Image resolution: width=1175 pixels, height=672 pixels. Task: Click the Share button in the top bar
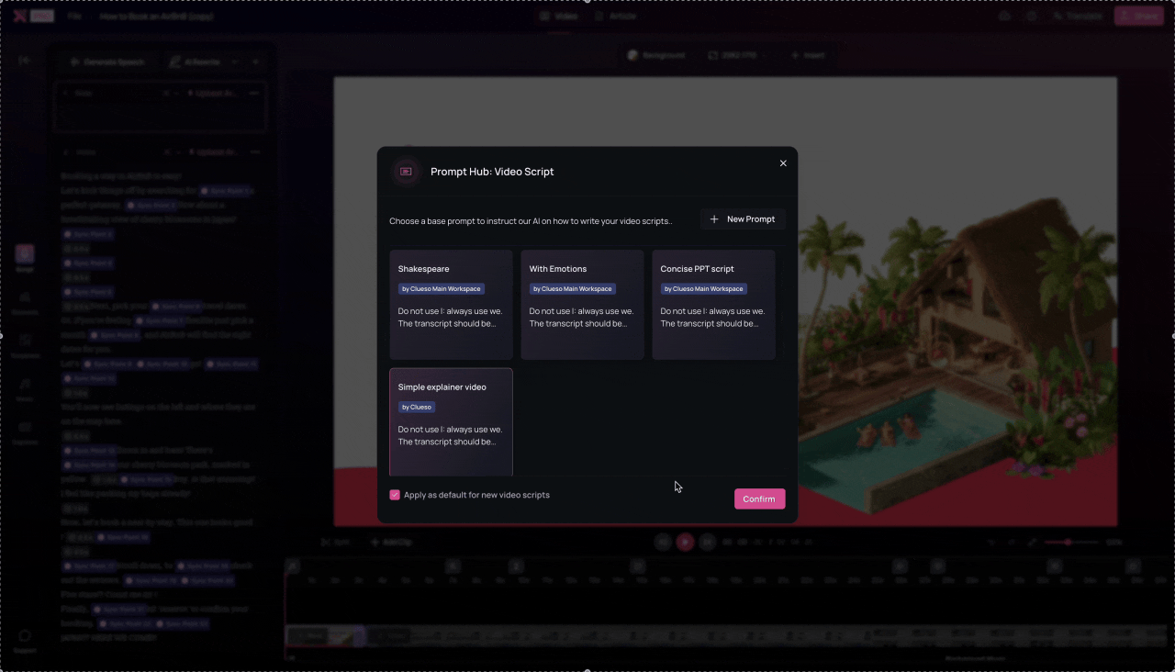pyautogui.click(x=1139, y=17)
